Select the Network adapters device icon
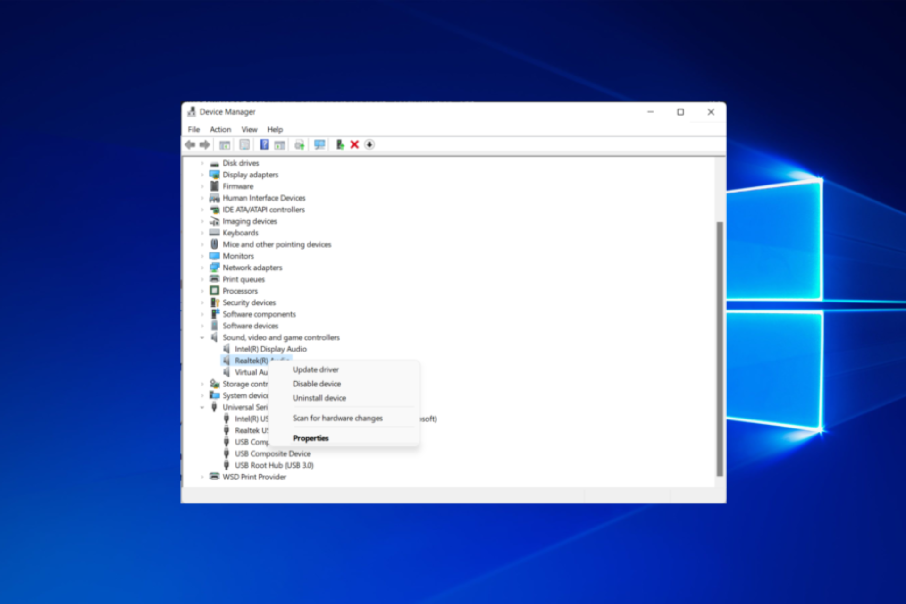Screen dimensions: 906x604 point(215,268)
